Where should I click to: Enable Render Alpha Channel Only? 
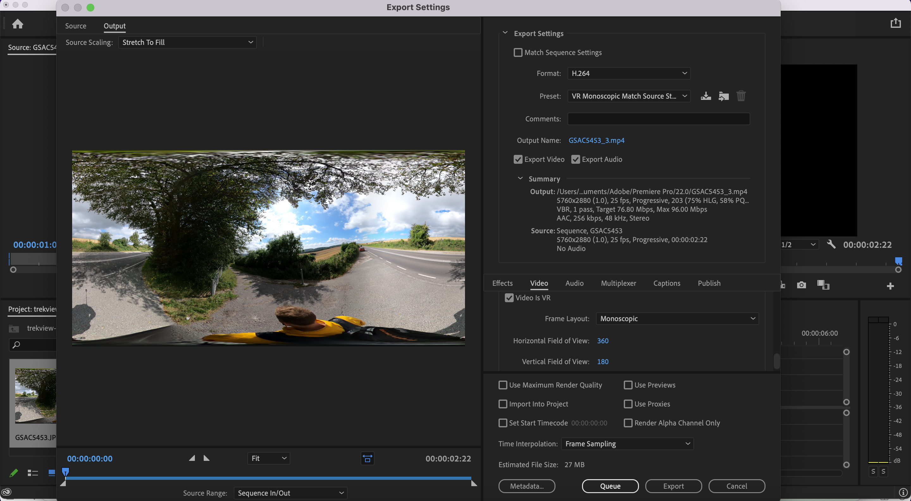[628, 423]
